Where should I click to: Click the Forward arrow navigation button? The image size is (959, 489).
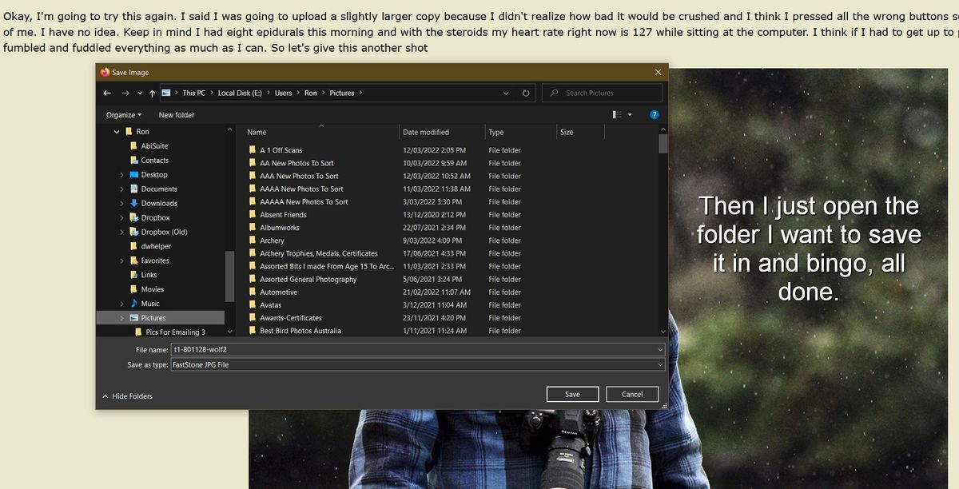click(125, 93)
